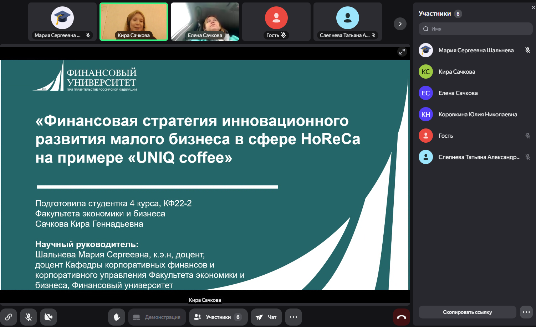Select Кира Сачкова video thumbnail
Image resolution: width=536 pixels, height=327 pixels.
tap(134, 22)
